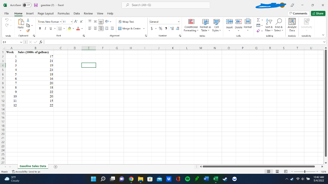Click the Insert Function fx button
328x184 pixels.
[41, 42]
